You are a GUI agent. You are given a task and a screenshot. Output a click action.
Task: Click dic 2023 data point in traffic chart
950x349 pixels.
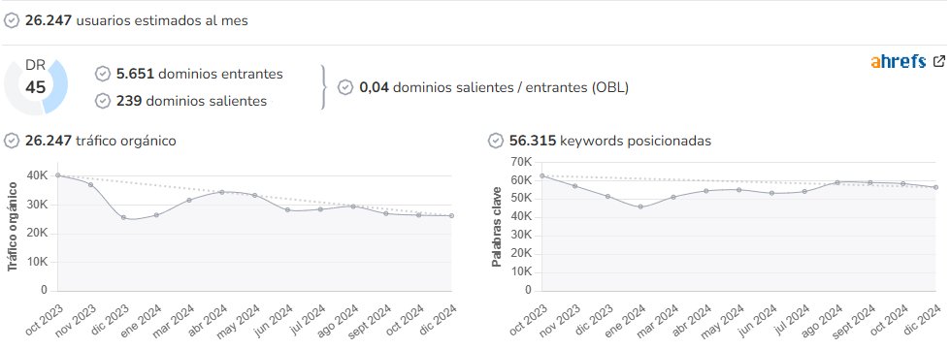[x=123, y=218]
